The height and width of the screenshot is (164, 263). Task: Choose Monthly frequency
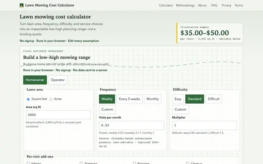click(152, 99)
